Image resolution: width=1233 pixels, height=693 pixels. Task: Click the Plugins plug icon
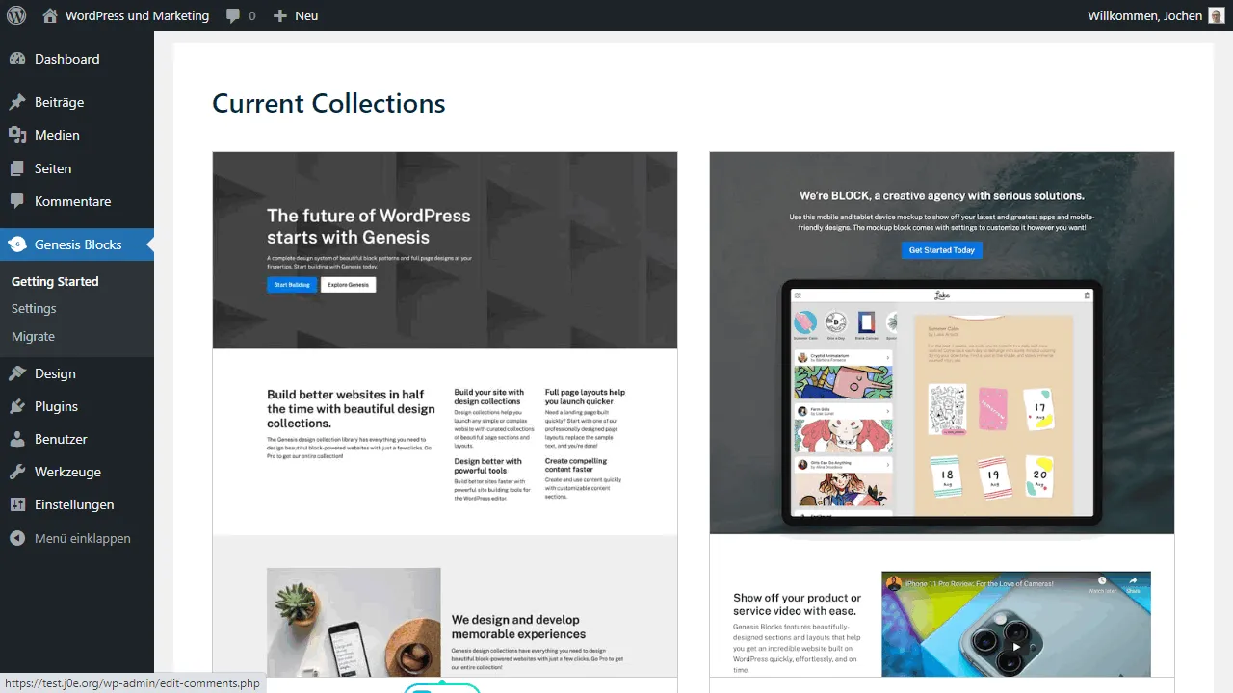click(x=17, y=406)
